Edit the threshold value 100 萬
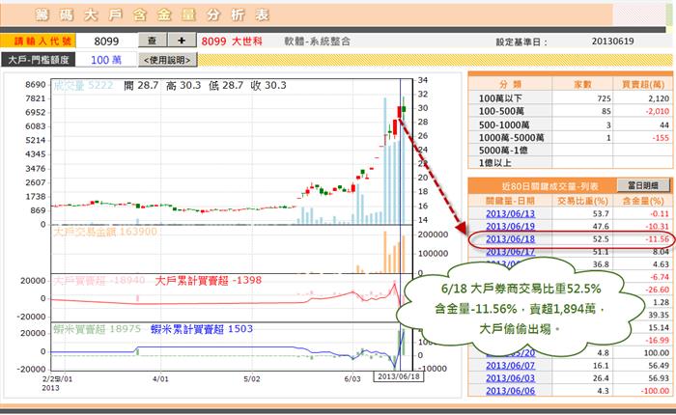676x415 pixels. (x=106, y=60)
